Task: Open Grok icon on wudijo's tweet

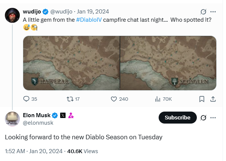Action: pos(204,11)
